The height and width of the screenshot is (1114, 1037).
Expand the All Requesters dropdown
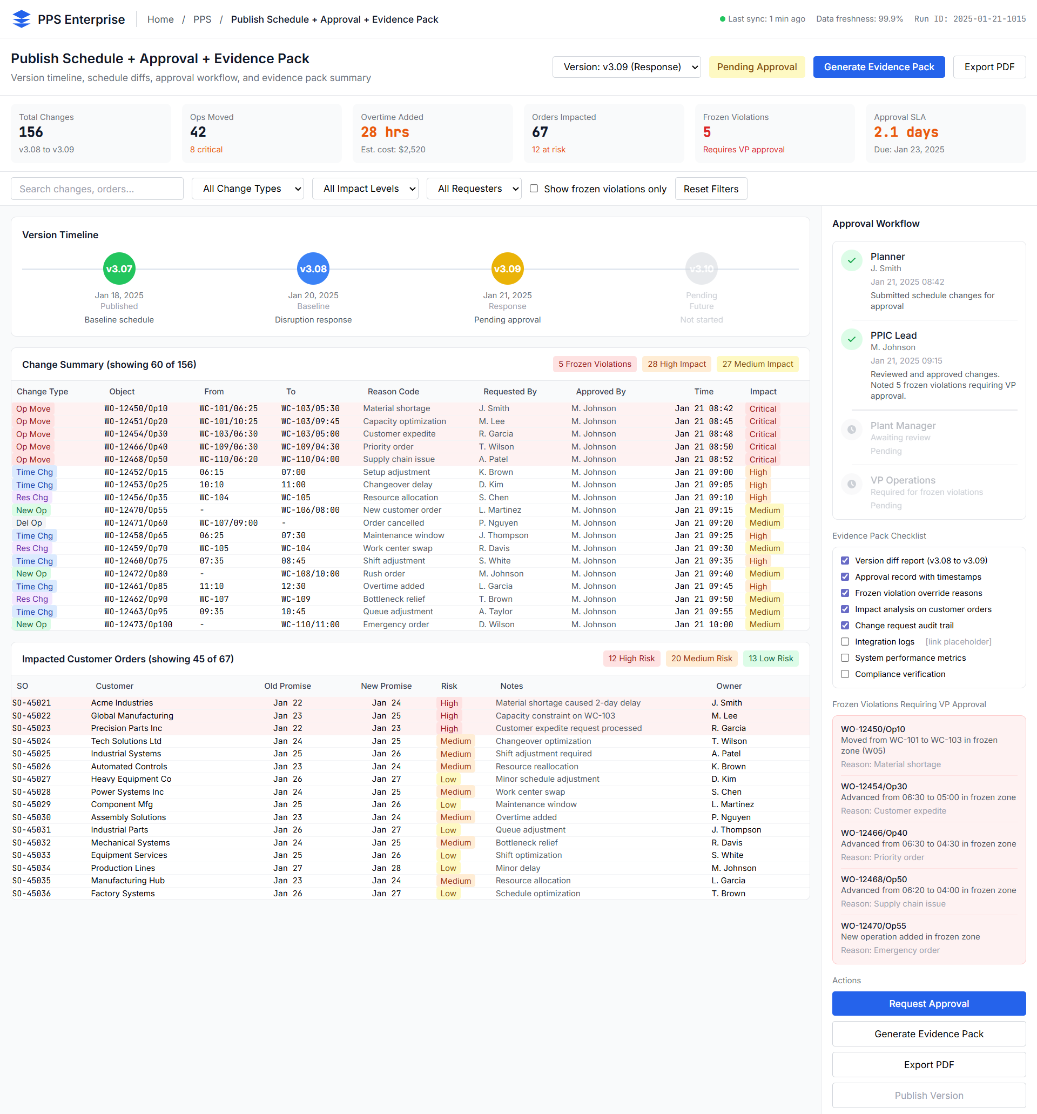point(473,189)
